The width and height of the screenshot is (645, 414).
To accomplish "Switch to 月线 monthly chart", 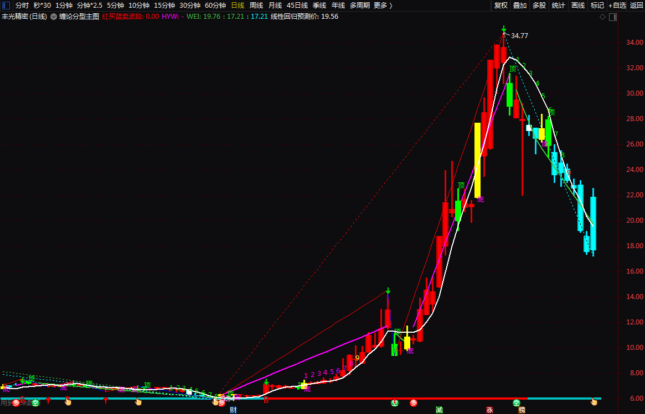I will coord(275,6).
